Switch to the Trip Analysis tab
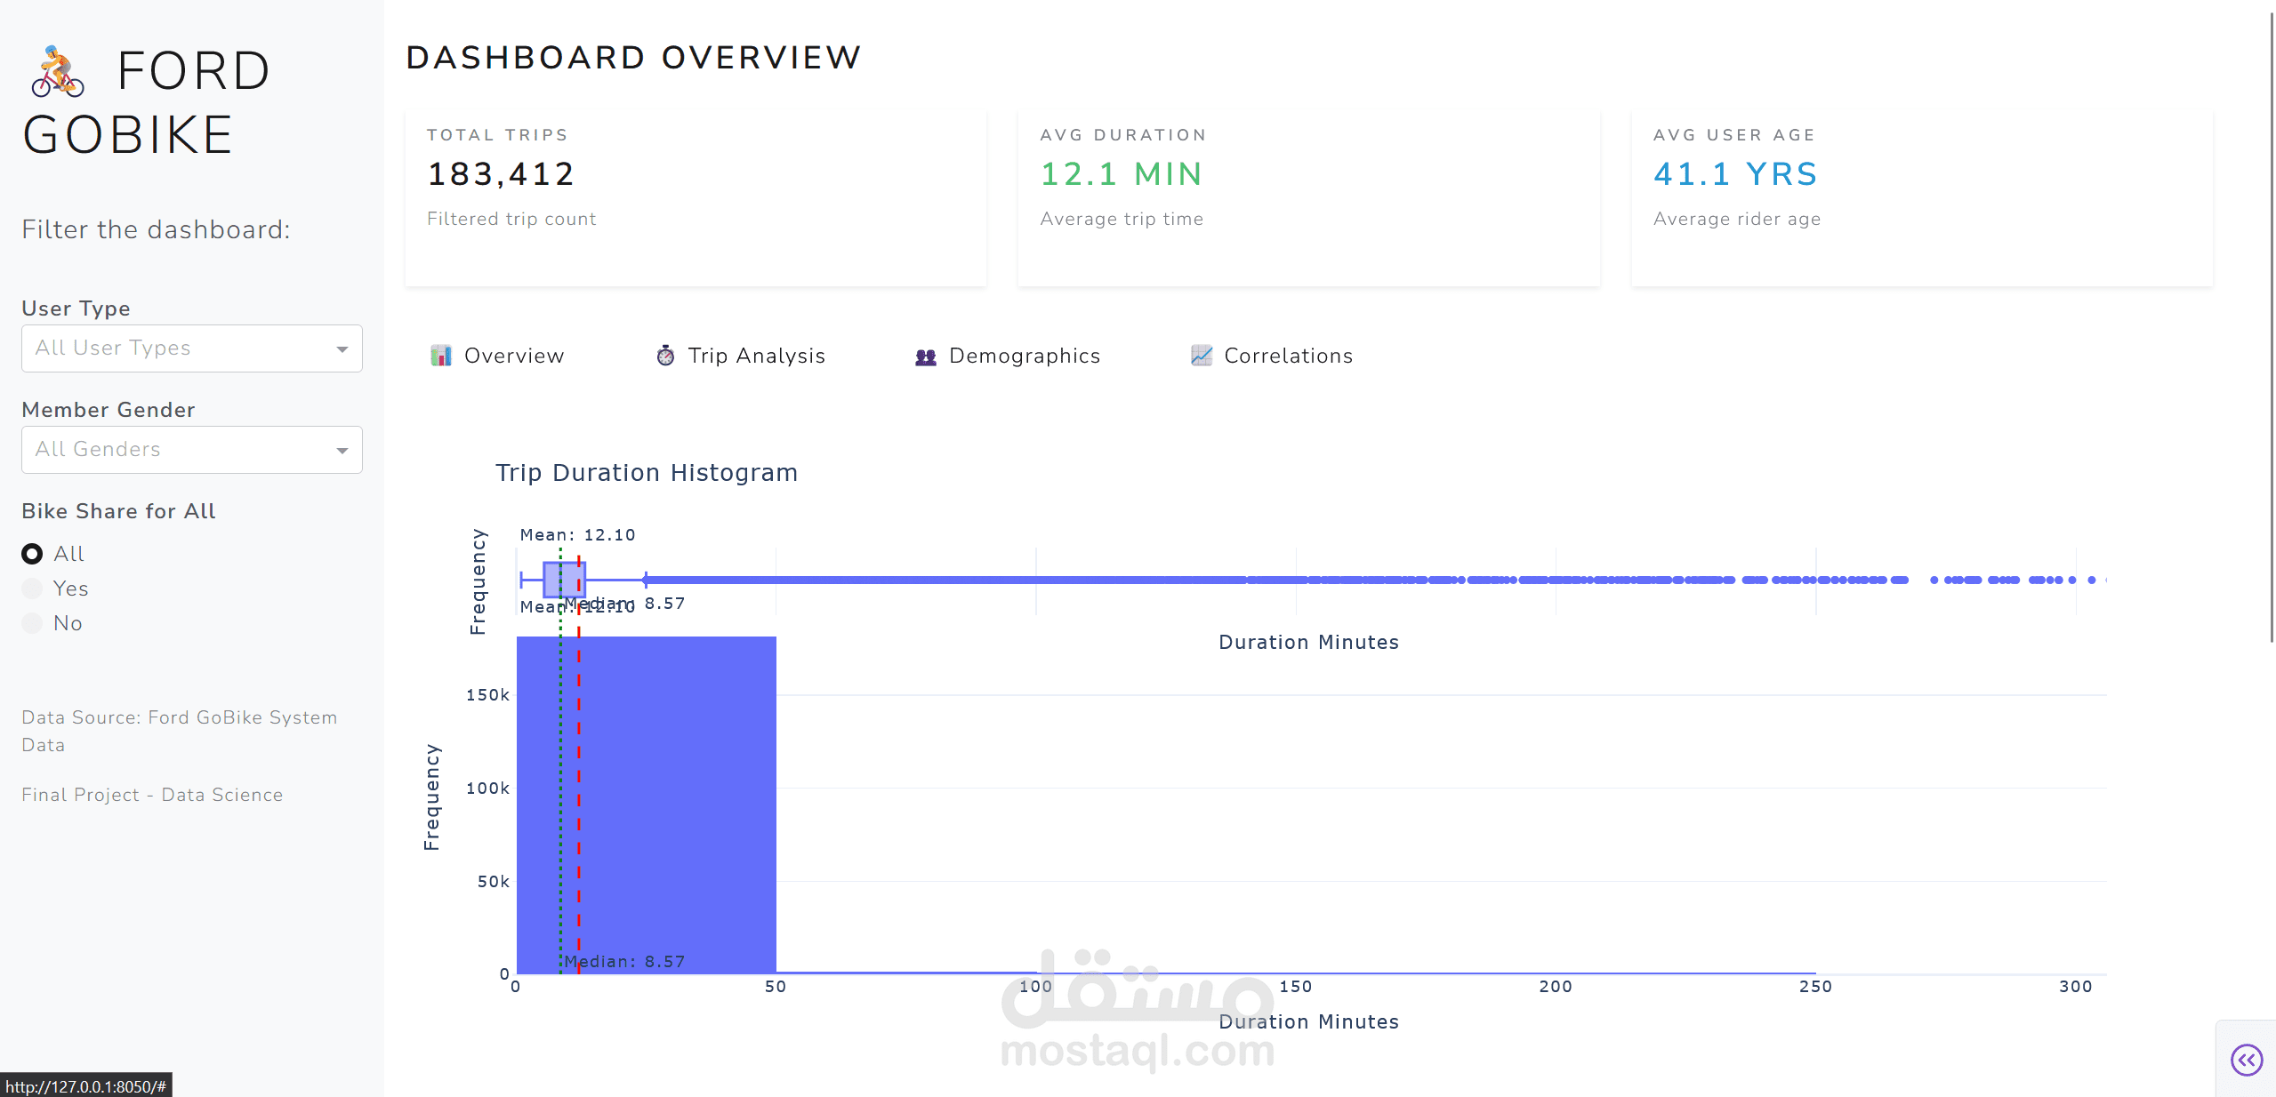This screenshot has width=2276, height=1097. 756,356
